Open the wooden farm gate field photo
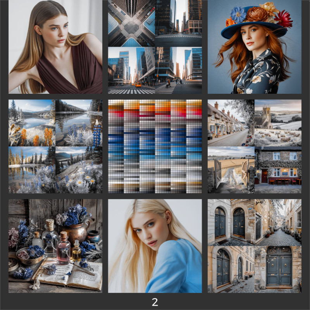 click(231, 170)
